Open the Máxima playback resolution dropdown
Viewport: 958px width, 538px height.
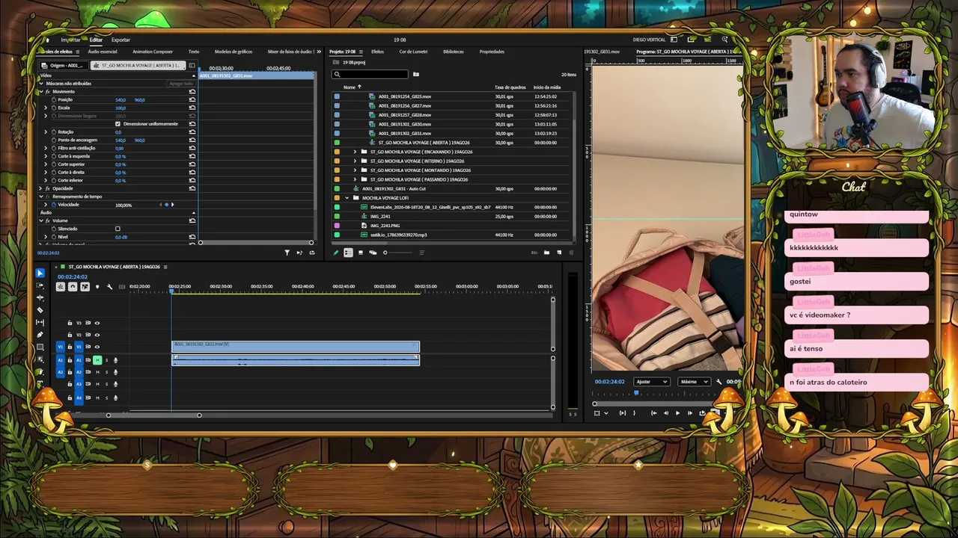click(694, 382)
